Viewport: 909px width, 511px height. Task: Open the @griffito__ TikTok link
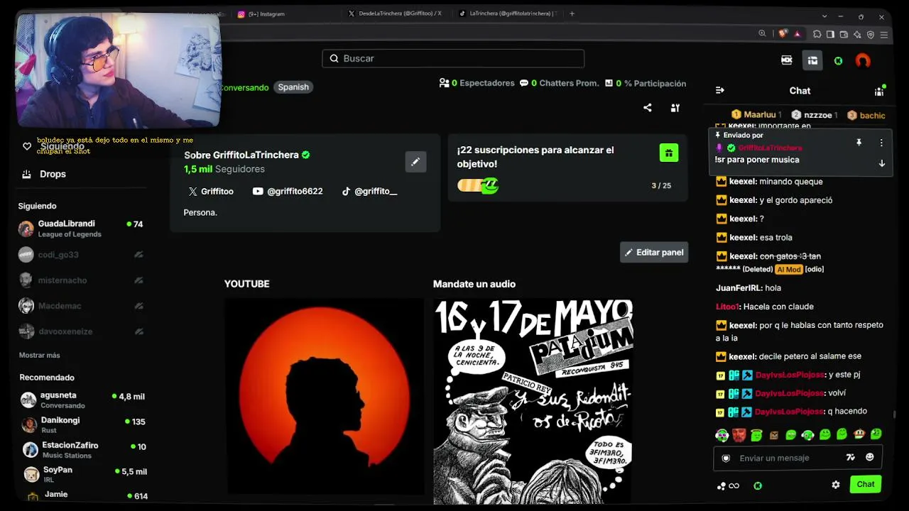pyautogui.click(x=369, y=191)
